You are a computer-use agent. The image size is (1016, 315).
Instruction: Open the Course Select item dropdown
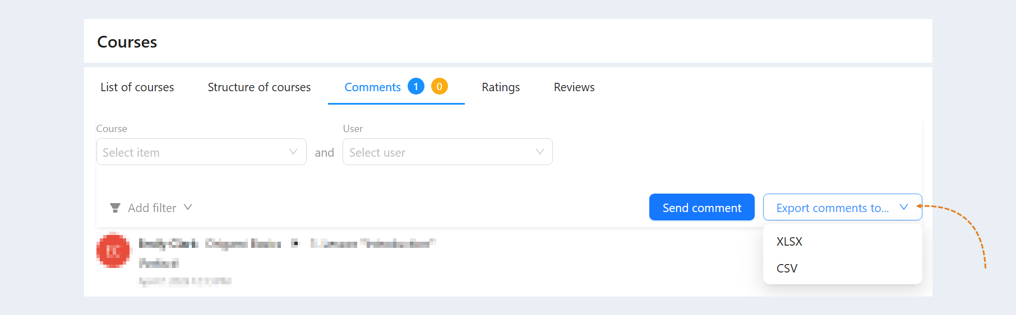coord(201,152)
